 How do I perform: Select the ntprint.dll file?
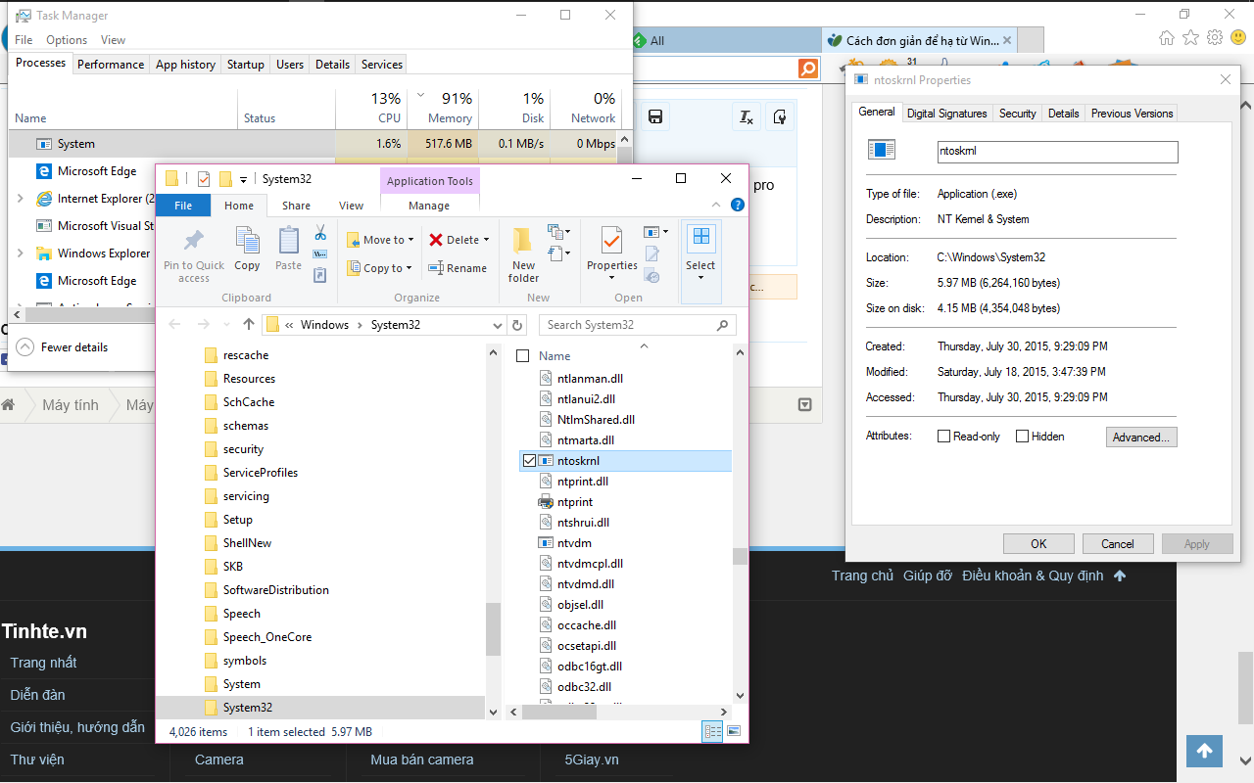[x=582, y=482]
